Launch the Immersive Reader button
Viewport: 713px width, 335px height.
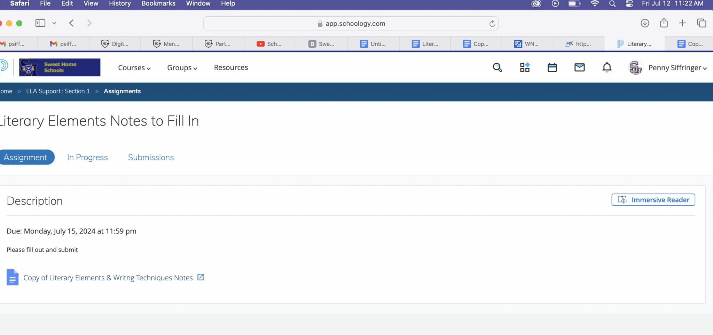[653, 200]
